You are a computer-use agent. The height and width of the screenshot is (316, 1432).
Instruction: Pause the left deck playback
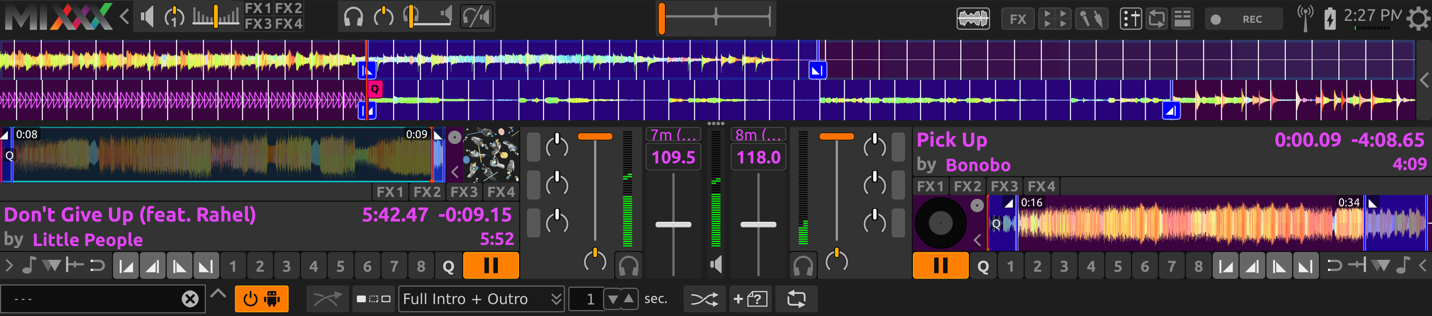coord(490,266)
